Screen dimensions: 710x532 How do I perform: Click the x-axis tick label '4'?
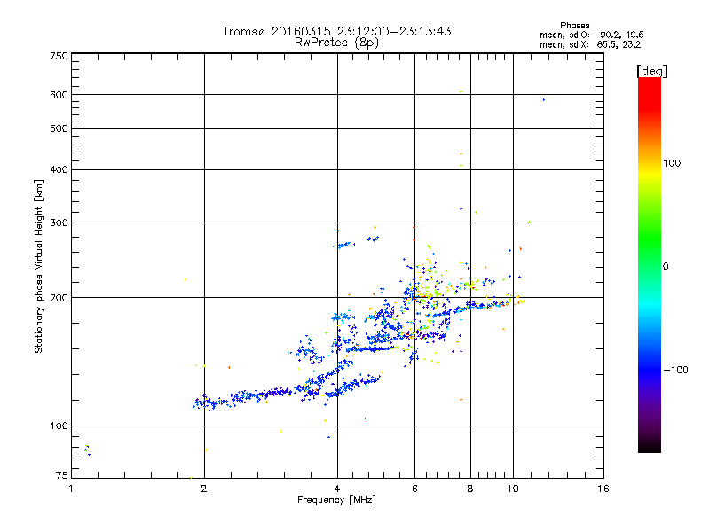tap(337, 489)
